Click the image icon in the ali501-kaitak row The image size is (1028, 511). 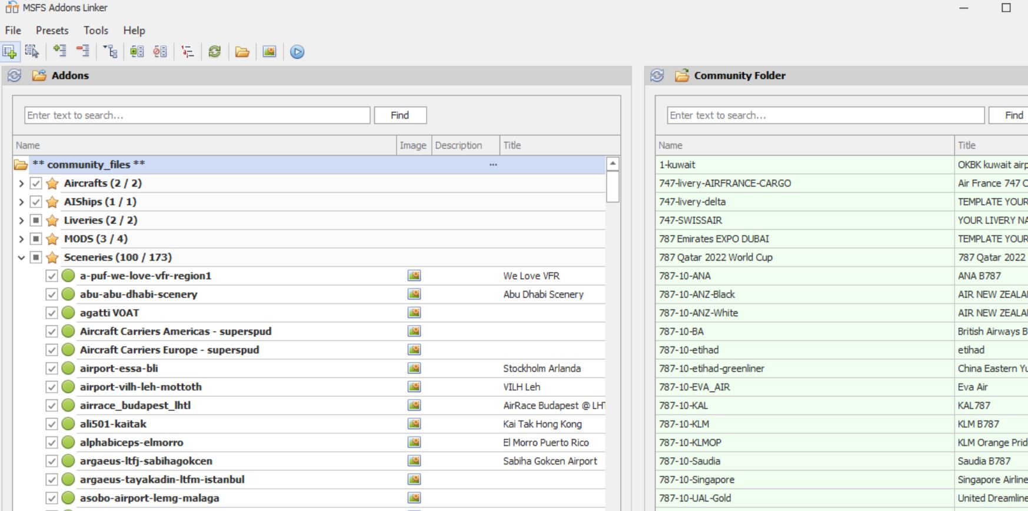pyautogui.click(x=414, y=423)
